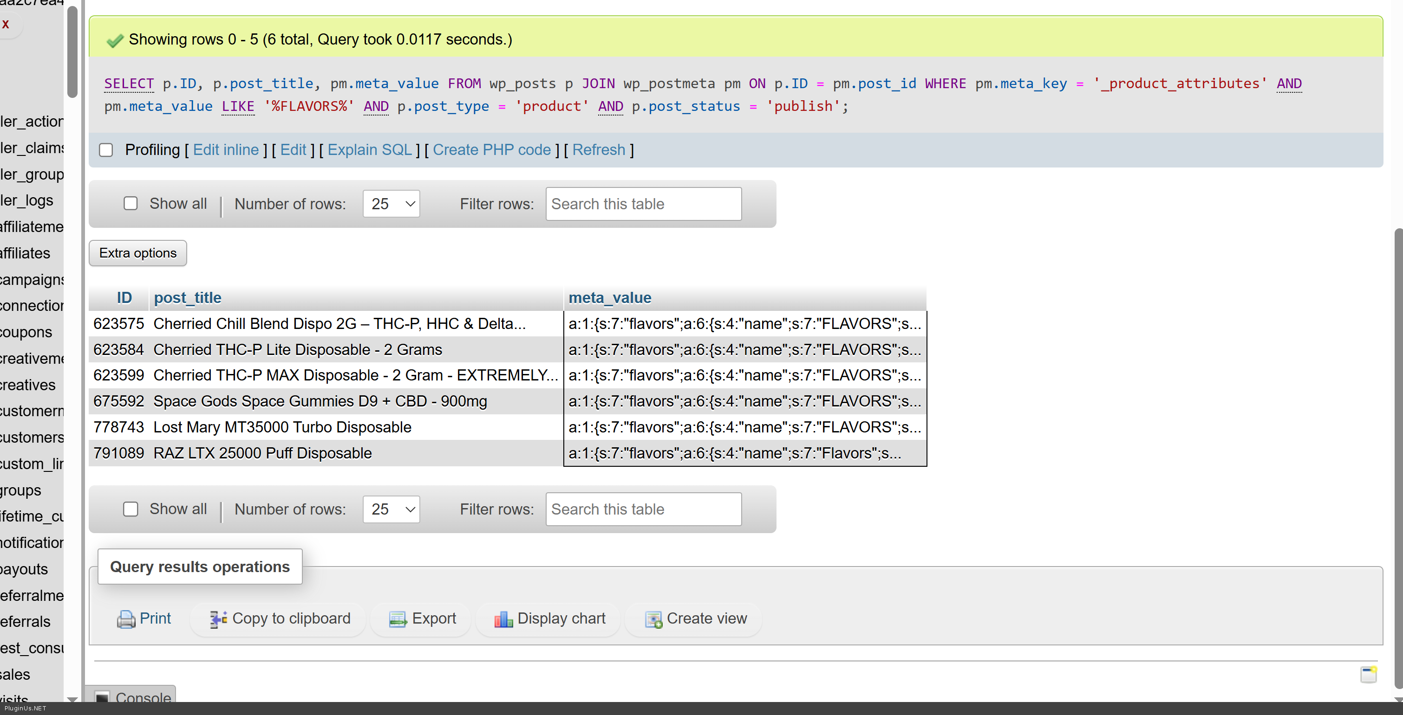Click the Create view icon
1403x715 pixels.
[x=653, y=619]
